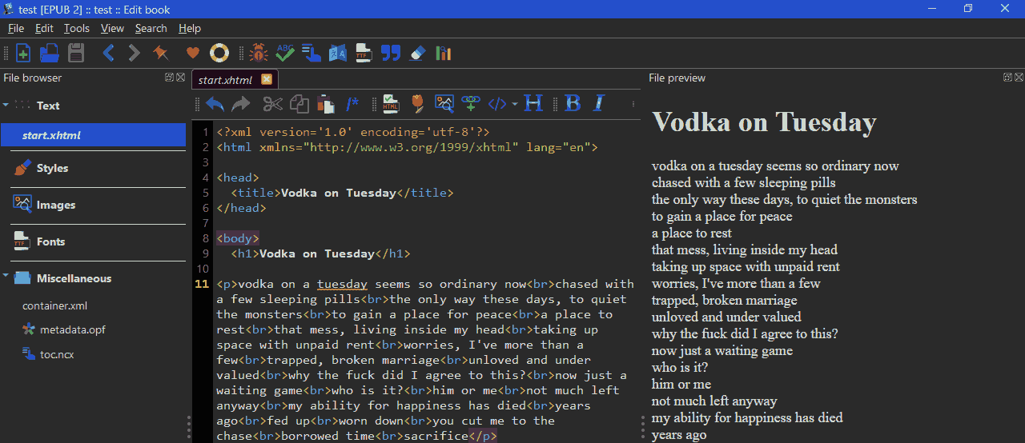The image size is (1025, 443).
Task: Insert hyperlink with chain plus icon
Action: point(471,103)
